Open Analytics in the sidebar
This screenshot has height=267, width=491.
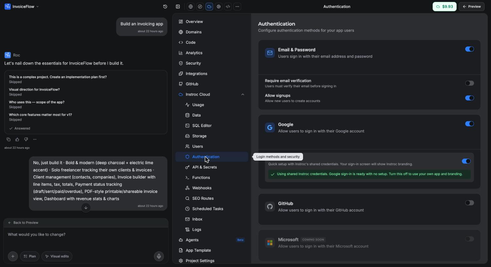tap(212, 53)
